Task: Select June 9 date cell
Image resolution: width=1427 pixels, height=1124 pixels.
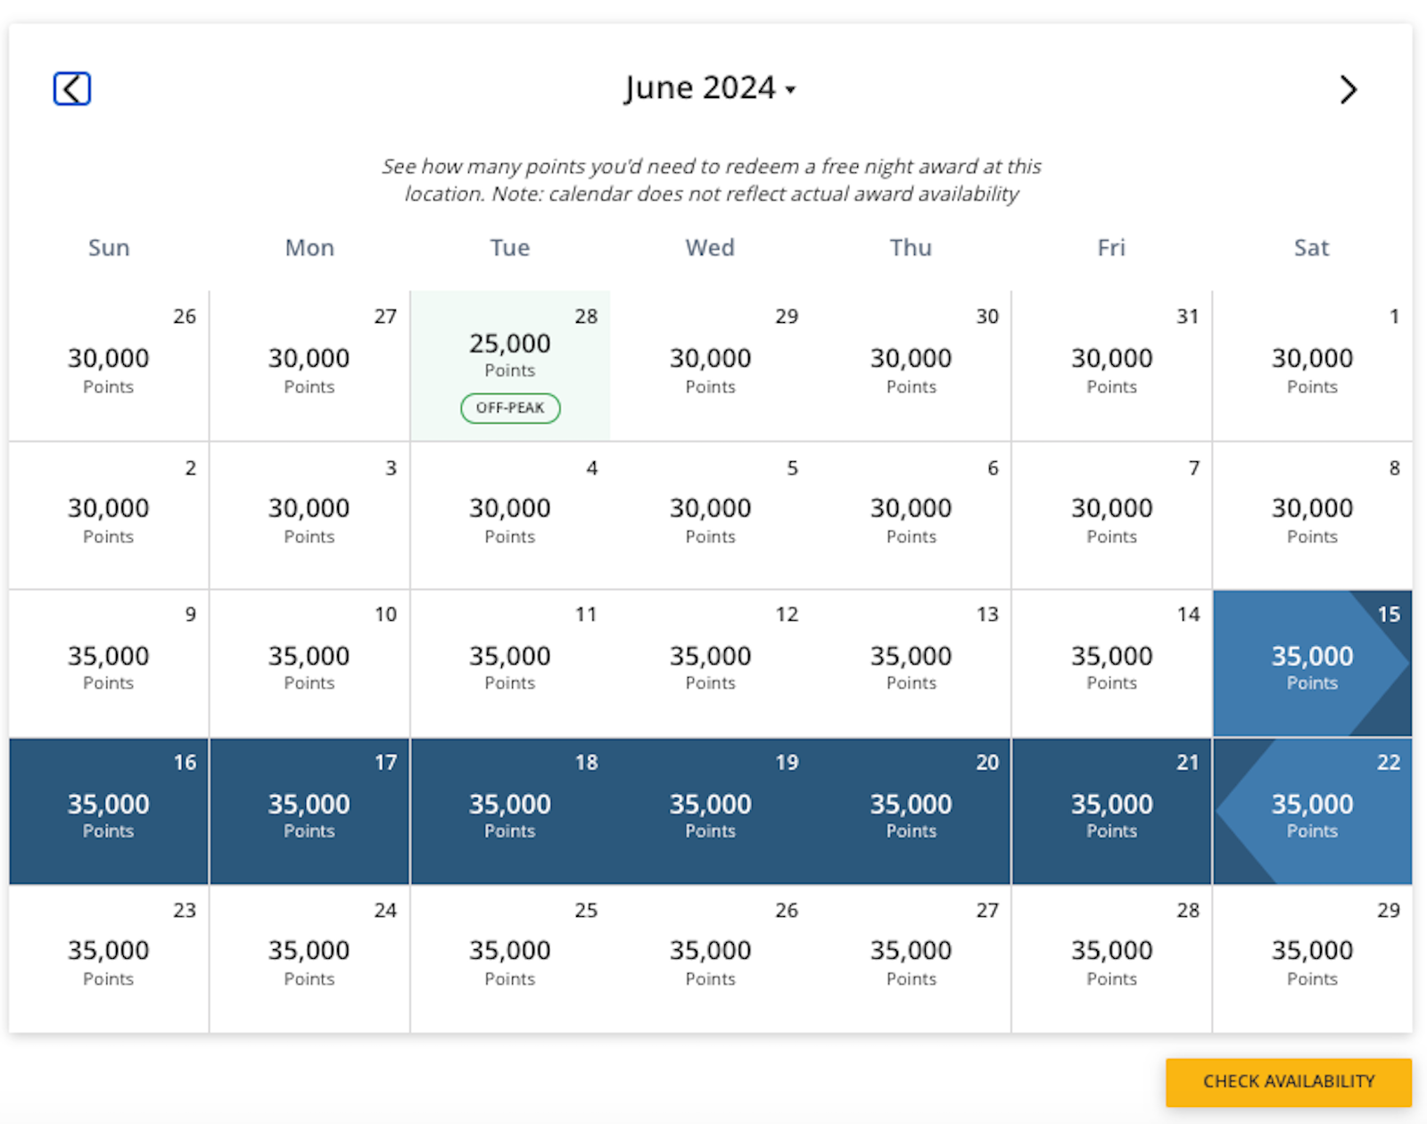Action: [x=109, y=663]
